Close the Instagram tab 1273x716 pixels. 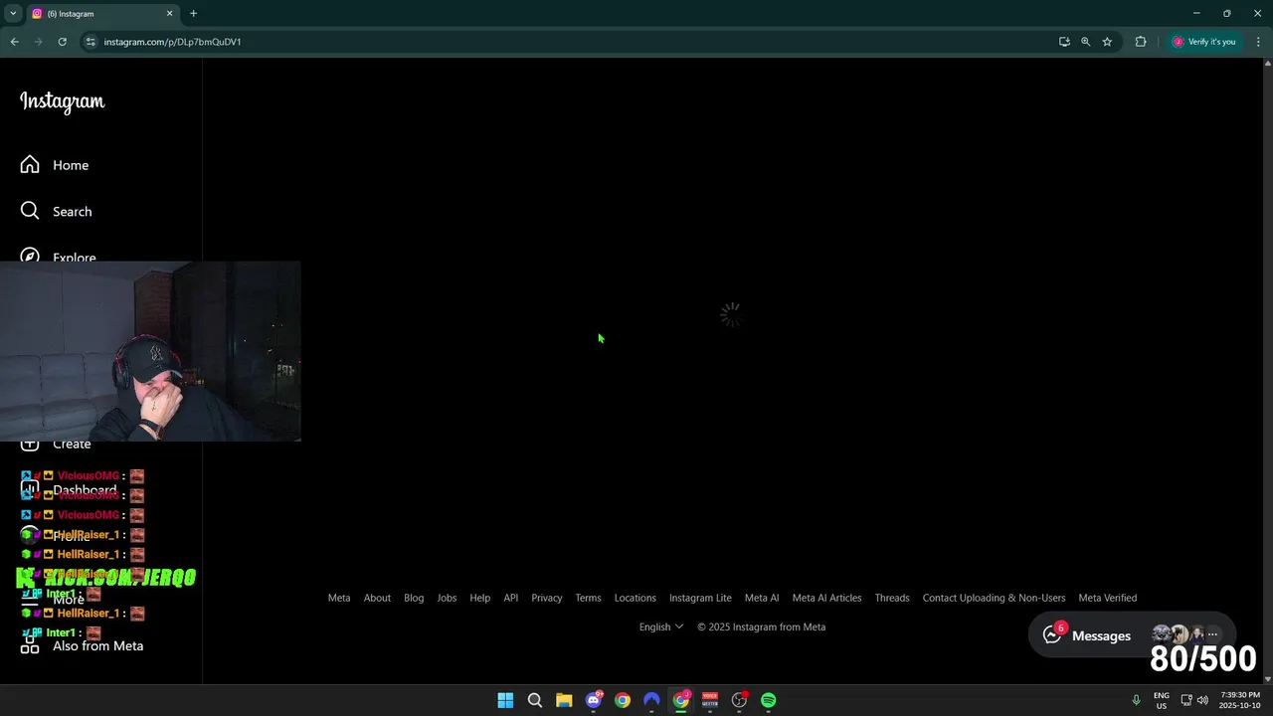point(169,14)
